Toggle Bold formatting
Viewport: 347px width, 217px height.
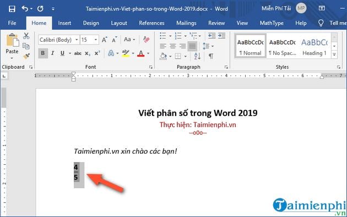coord(43,53)
